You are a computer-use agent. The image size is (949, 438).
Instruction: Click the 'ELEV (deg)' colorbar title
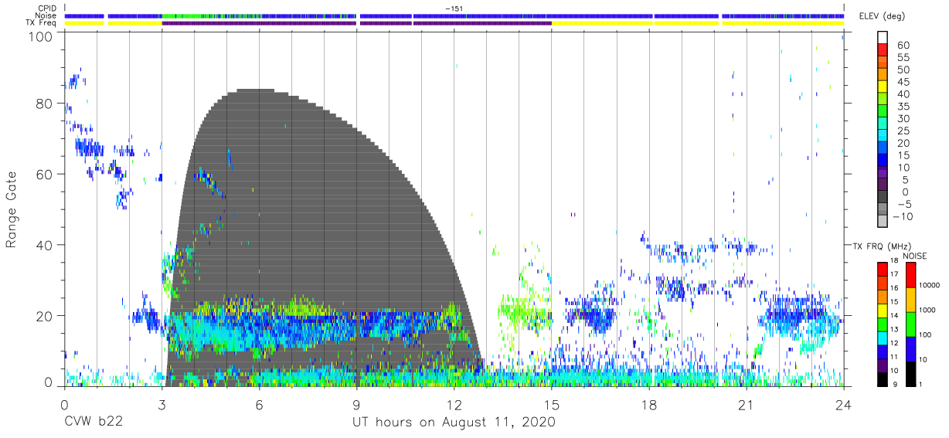[883, 17]
